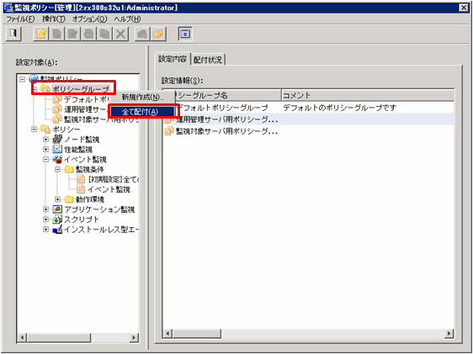Click the list pane horizontal scrollbar thumb
This screenshot has height=354, width=473.
click(x=197, y=333)
